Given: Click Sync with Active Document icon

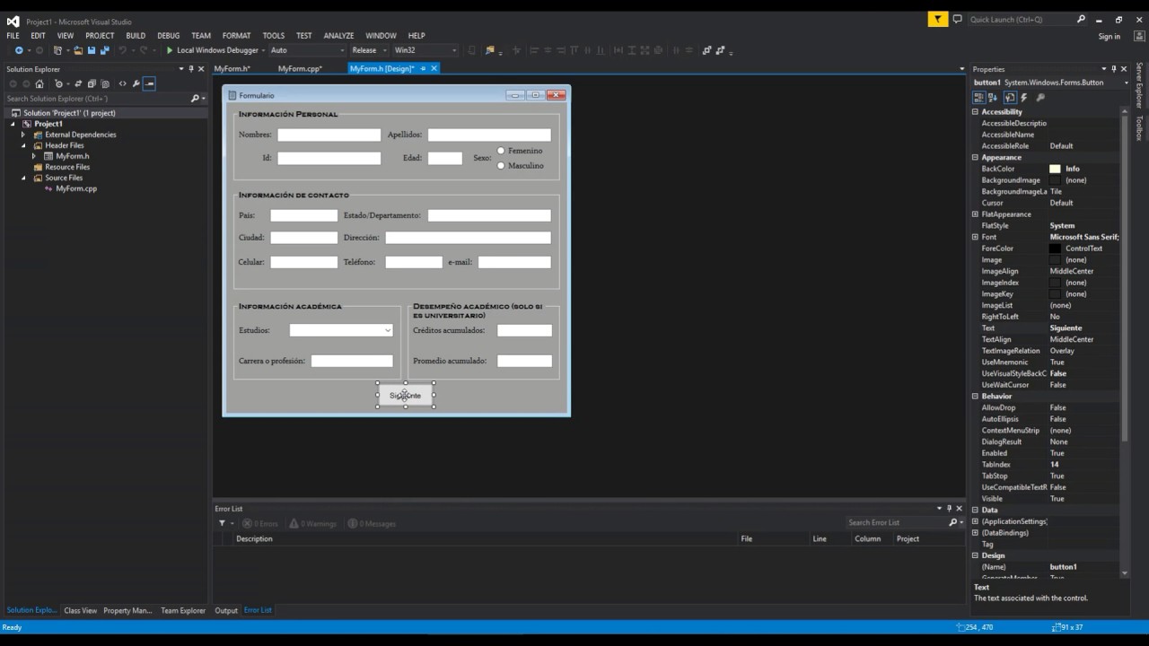Looking at the screenshot, I should pos(78,83).
